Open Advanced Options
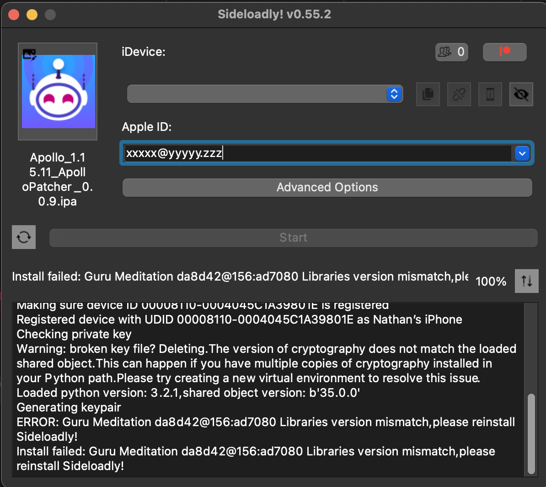This screenshot has height=487, width=546. [327, 188]
